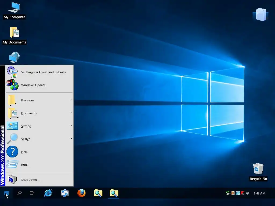Screen dimensions: 275x206
Task: Open Help from the Start menu
Action: [40, 152]
